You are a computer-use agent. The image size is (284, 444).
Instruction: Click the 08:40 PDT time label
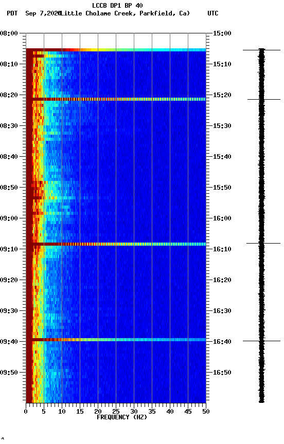pos(9,157)
